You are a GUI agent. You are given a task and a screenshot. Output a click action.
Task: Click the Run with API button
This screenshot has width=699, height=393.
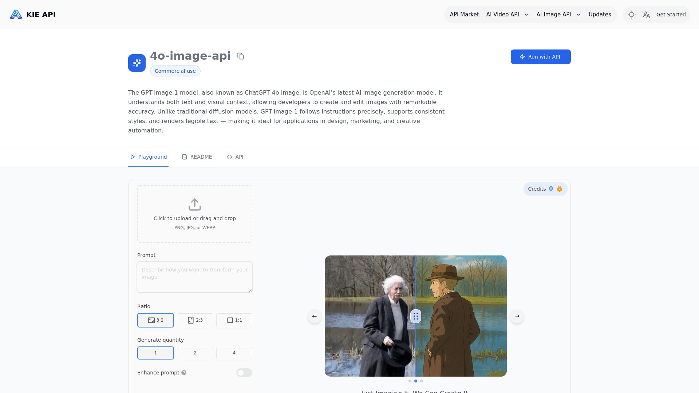[x=540, y=57]
